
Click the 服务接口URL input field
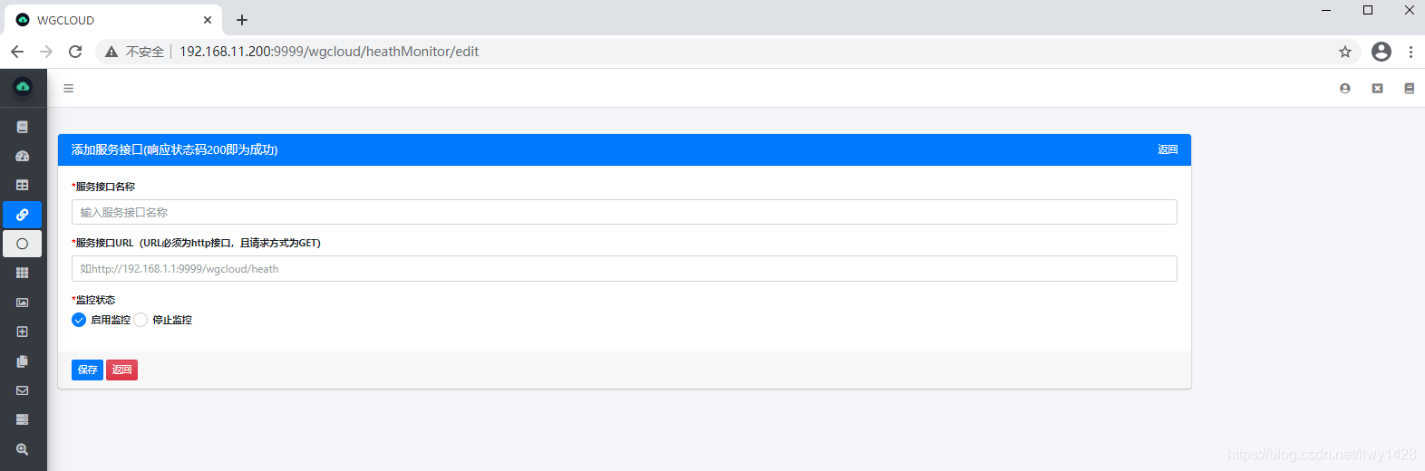(624, 269)
